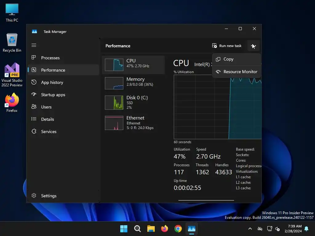Launch Firefox from the taskbar
315x236 pixels.
(165, 229)
